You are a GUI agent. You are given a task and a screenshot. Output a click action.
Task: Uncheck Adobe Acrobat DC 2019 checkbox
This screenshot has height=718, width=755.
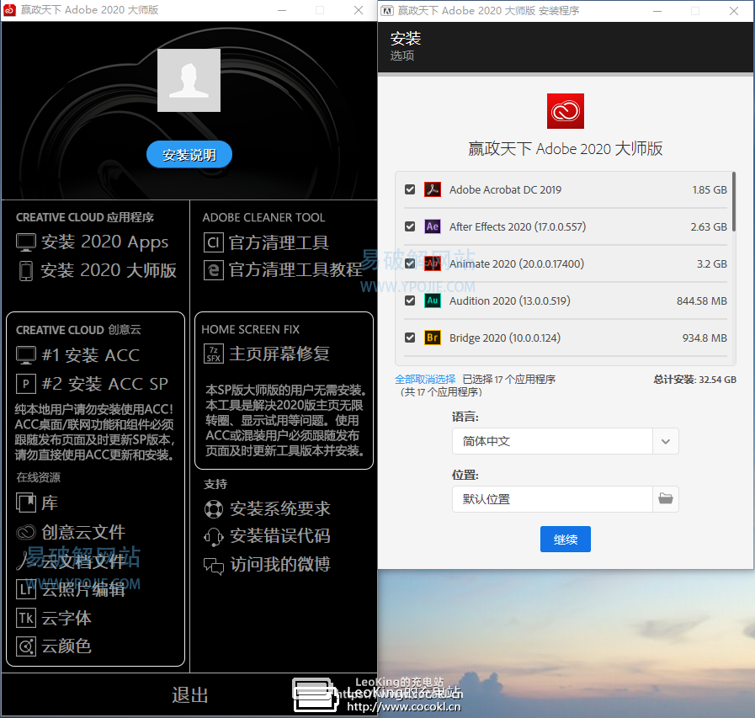[410, 189]
